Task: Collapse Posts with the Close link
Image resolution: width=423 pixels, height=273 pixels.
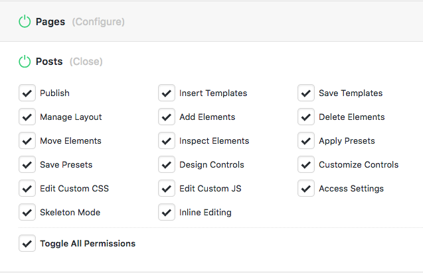Action: [86, 62]
